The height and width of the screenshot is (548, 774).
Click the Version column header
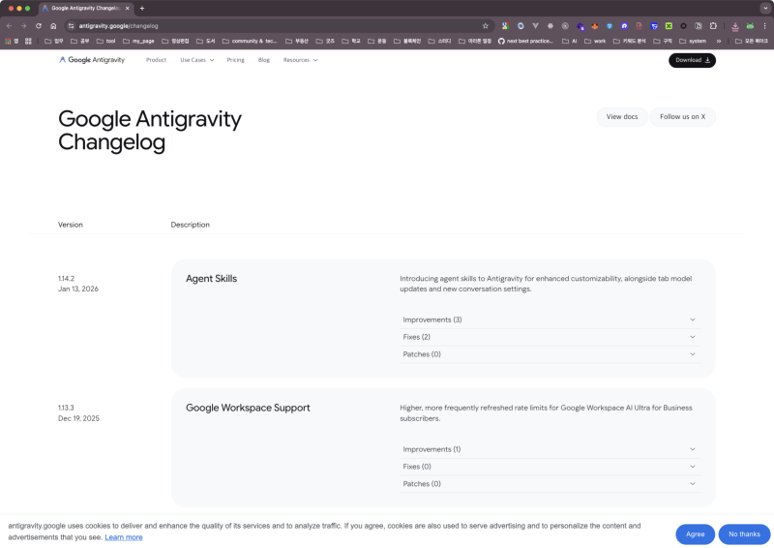(71, 225)
